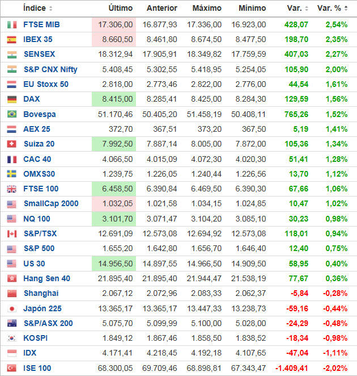Image resolution: width=357 pixels, height=376 pixels.
Task: Sort by the Var. column arrows
Action: 307,9
